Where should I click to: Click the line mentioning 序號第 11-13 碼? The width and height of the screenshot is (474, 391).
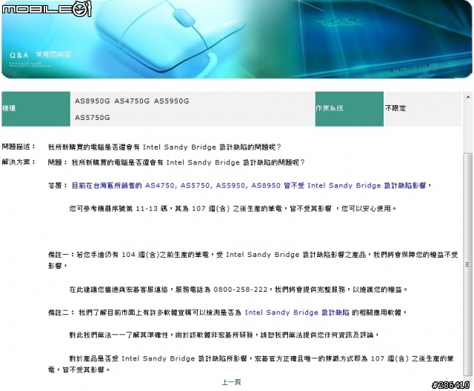tap(233, 209)
